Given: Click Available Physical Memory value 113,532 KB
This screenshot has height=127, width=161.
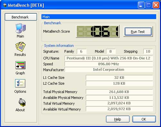Looking at the screenshot, I should (119, 98).
